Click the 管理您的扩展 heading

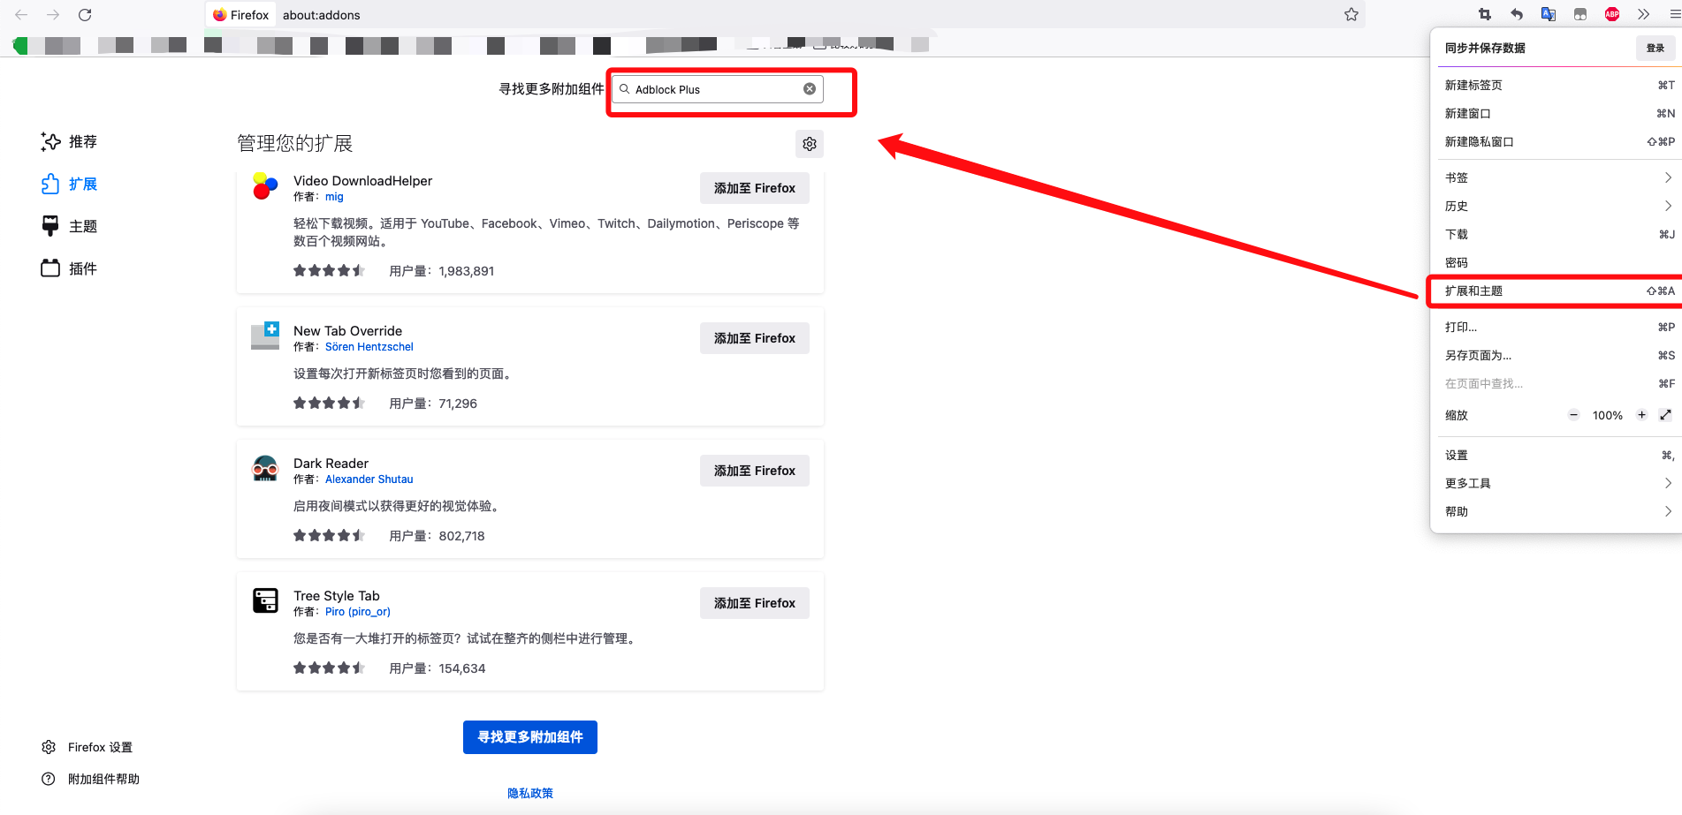[294, 143]
